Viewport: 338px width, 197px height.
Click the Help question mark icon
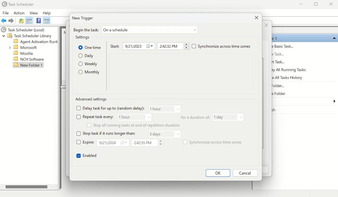click(39, 20)
